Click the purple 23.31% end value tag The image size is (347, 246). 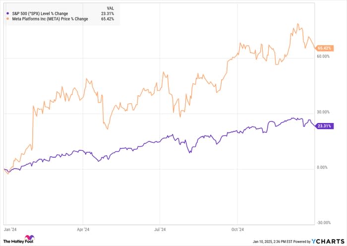click(324, 126)
